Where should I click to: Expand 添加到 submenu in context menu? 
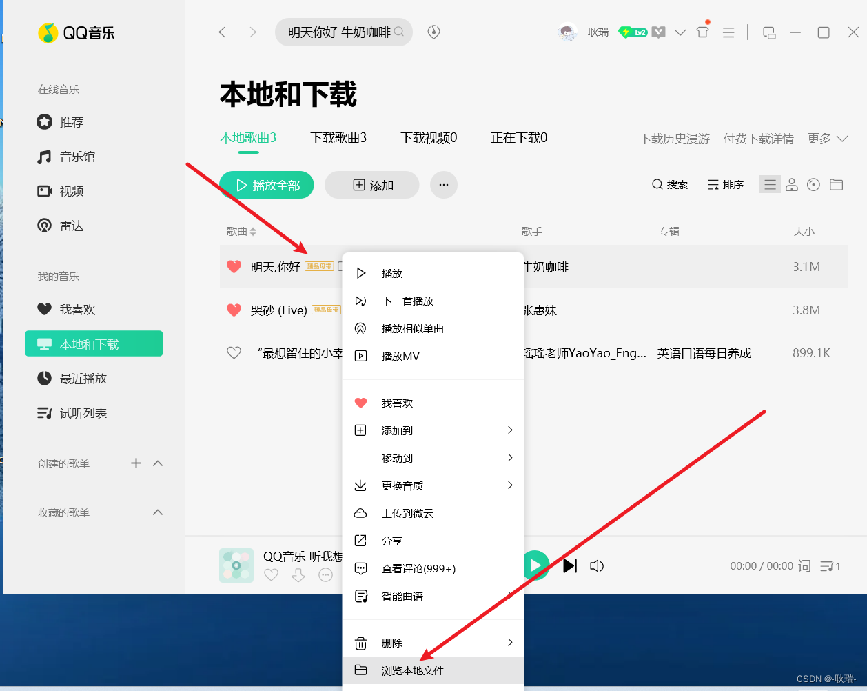433,430
